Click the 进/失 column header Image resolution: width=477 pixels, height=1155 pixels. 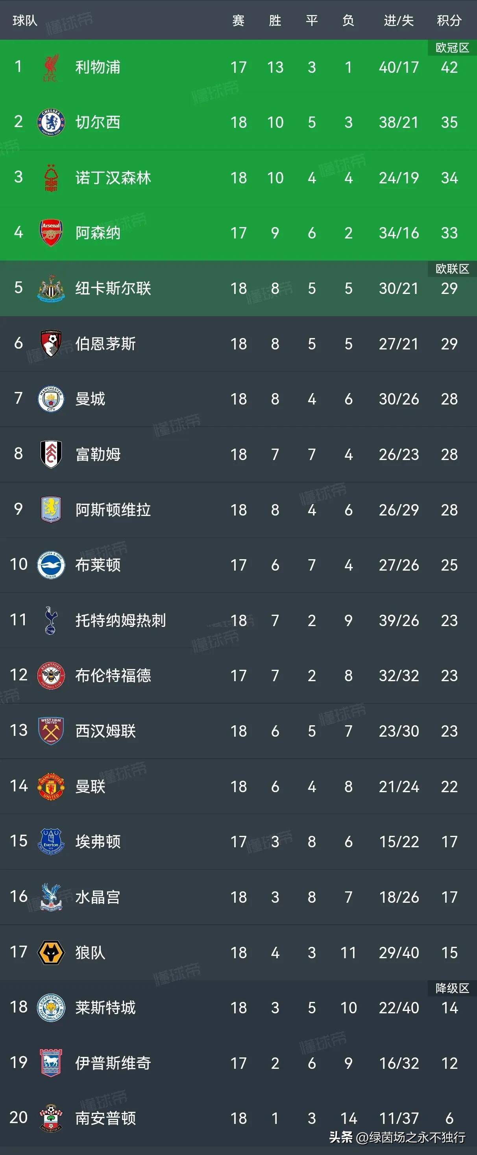399,20
